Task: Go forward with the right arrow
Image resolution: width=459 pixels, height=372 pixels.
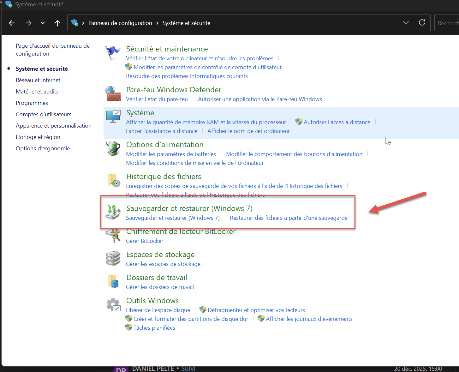Action: [x=28, y=23]
